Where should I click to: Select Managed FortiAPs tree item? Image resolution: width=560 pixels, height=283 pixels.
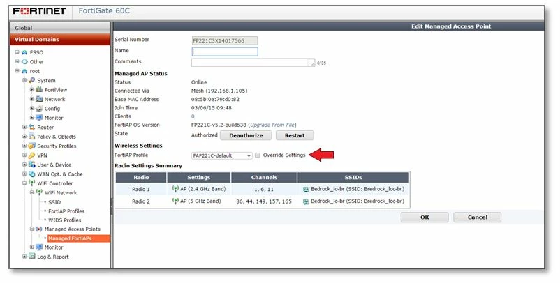coord(79,238)
